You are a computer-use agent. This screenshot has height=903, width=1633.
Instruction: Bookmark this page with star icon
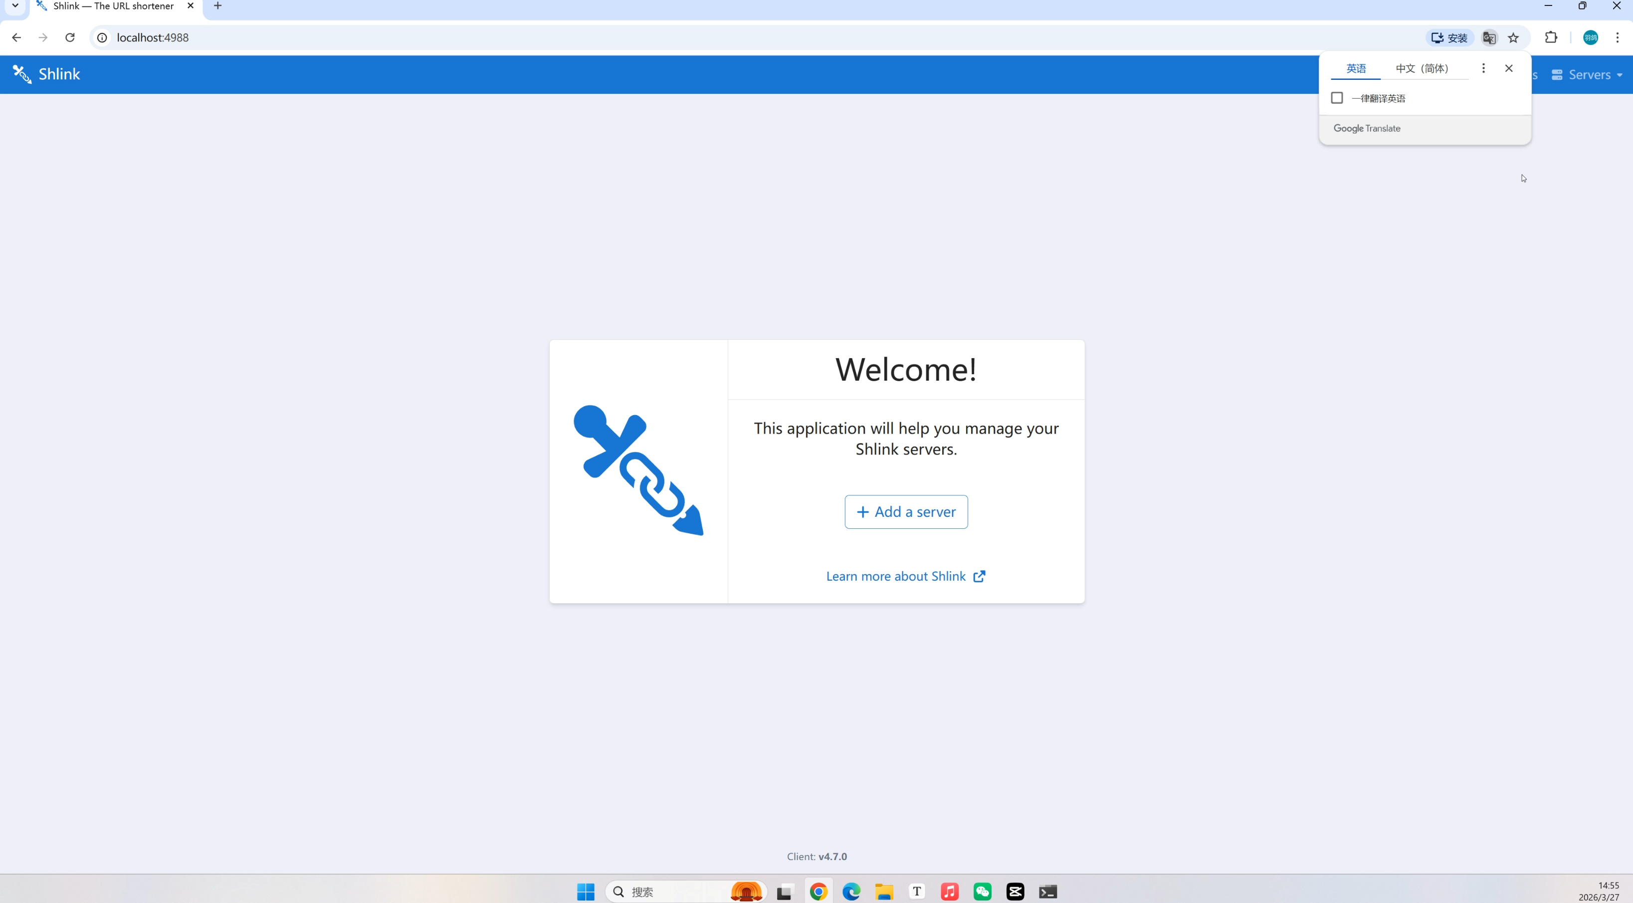coord(1513,38)
